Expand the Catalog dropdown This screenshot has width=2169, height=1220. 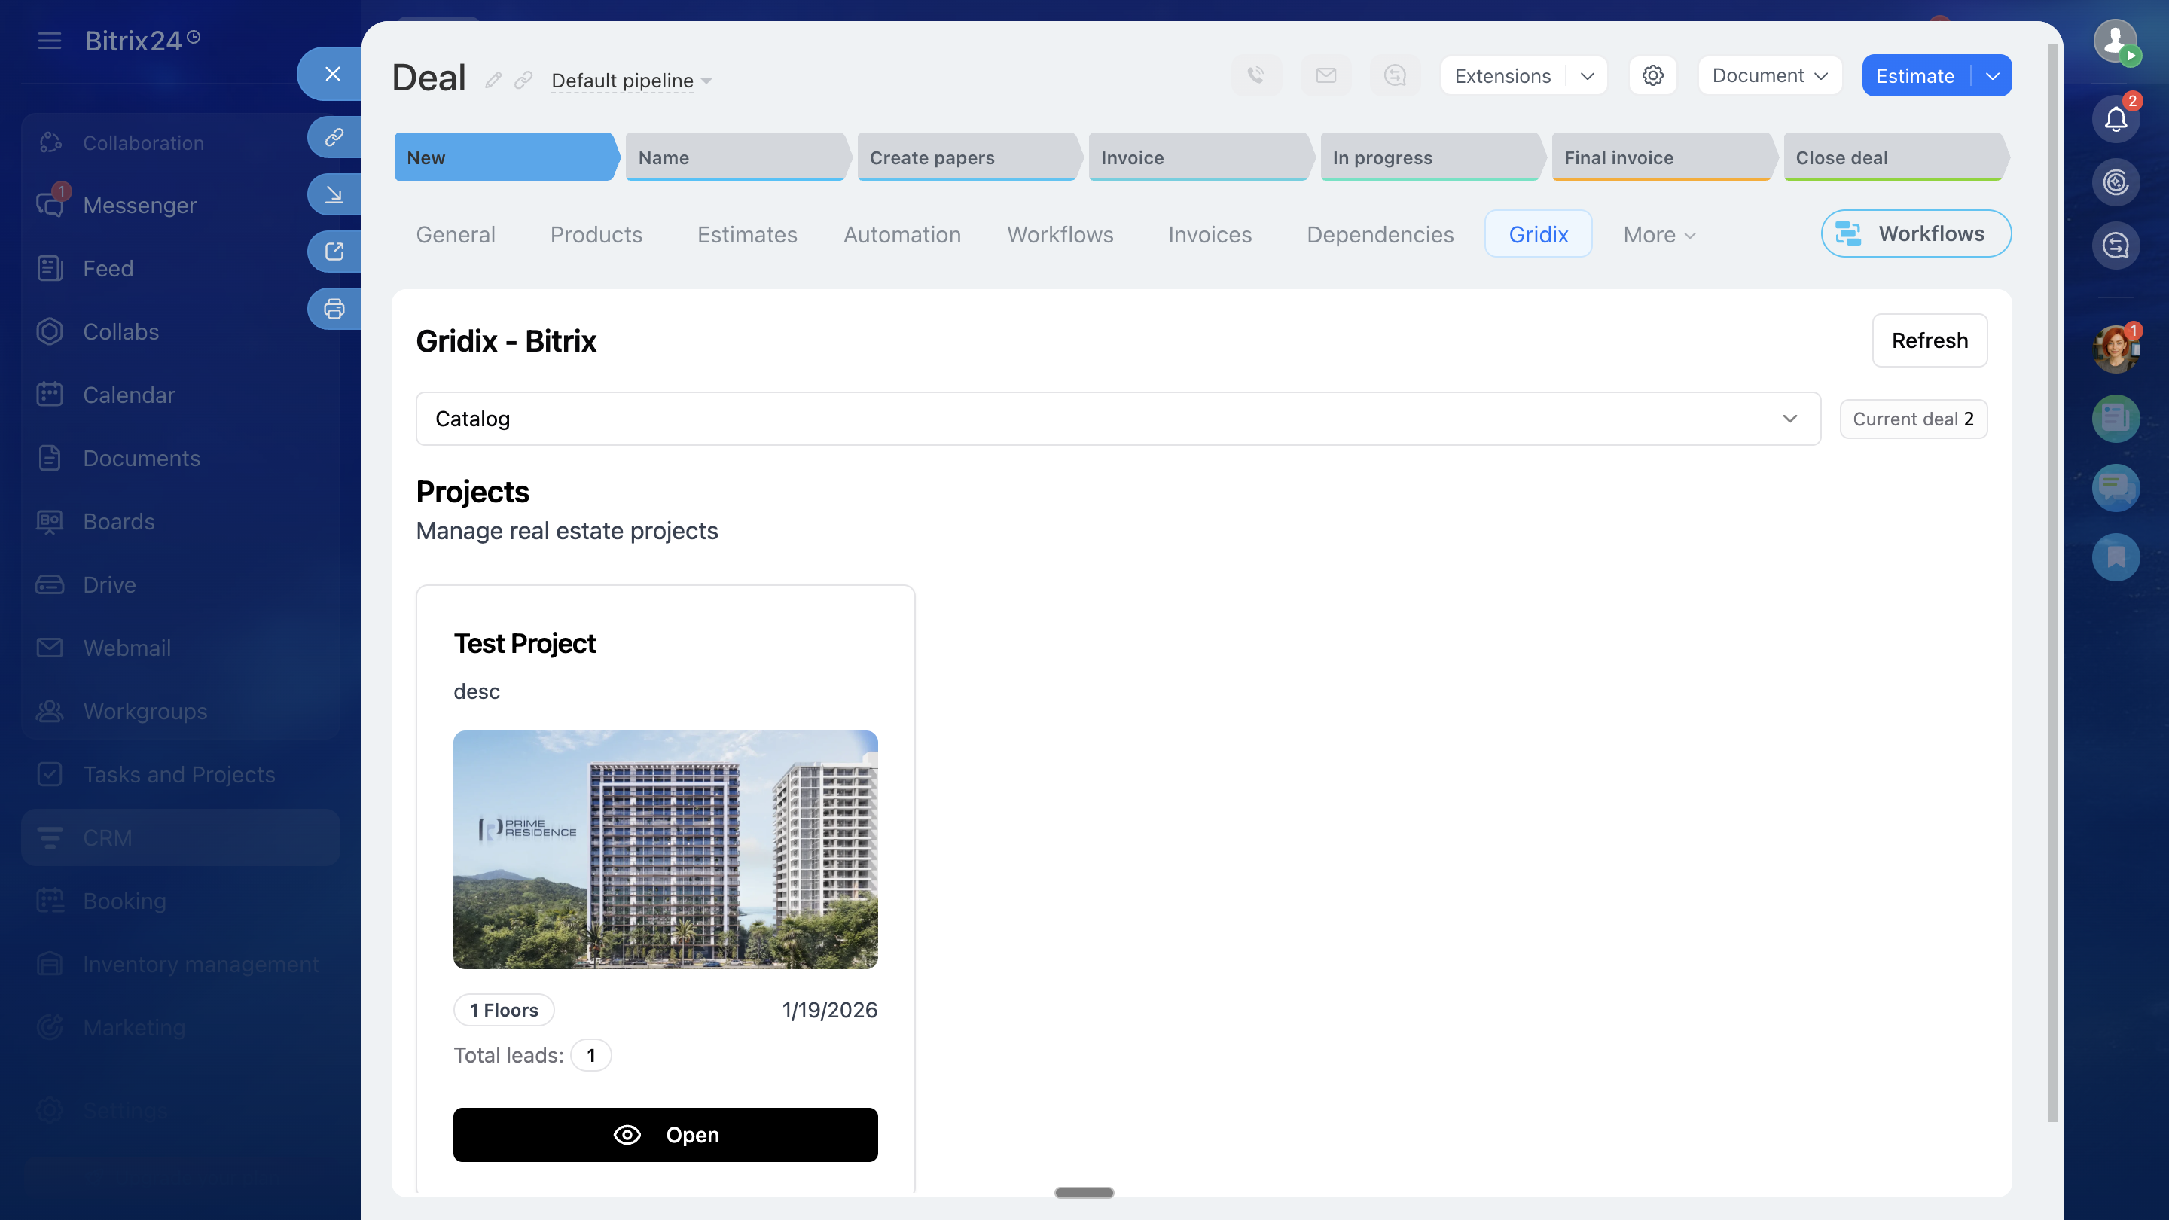1118,419
